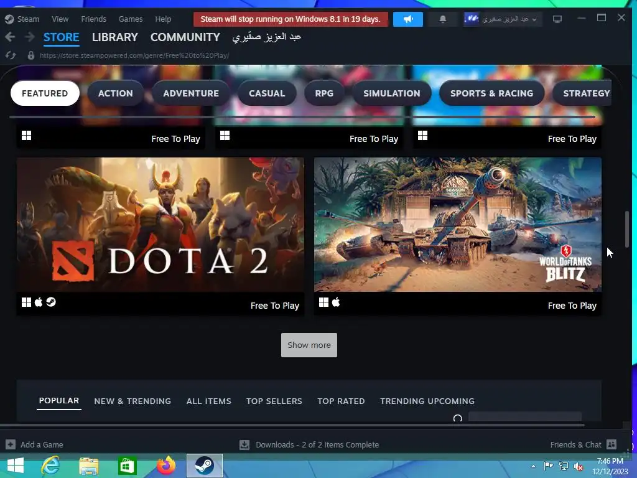Show hidden tray icons arrow
The height and width of the screenshot is (478, 637).
533,466
